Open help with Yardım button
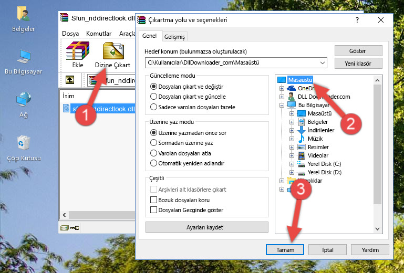The image size is (404, 273). click(x=370, y=249)
